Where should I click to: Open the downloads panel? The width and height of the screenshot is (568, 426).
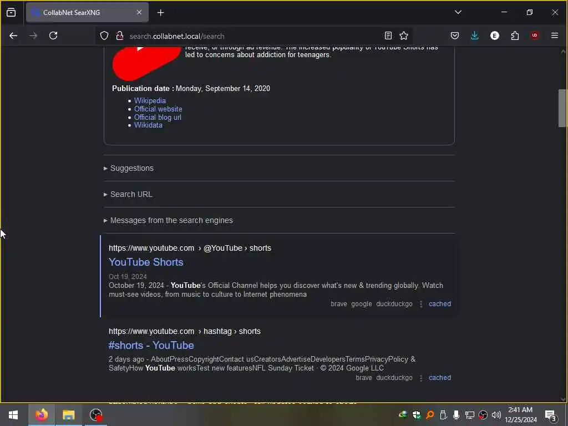click(475, 35)
